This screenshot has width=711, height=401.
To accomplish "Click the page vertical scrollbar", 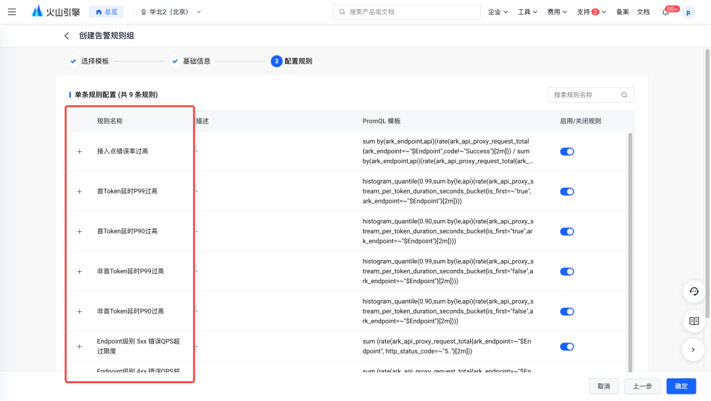I will tap(707, 182).
